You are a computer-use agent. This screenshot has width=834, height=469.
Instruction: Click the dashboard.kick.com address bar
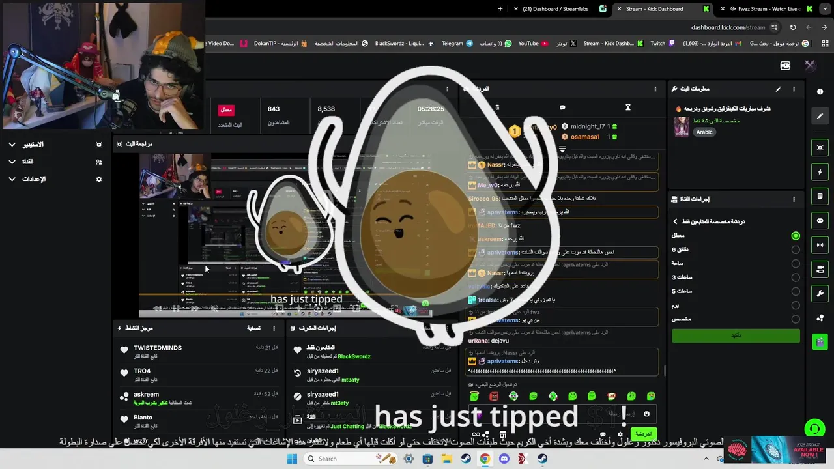(x=728, y=27)
